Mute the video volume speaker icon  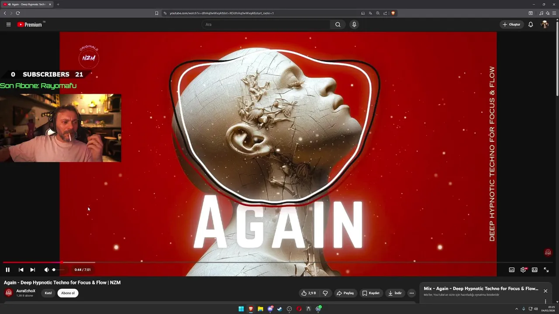point(46,270)
